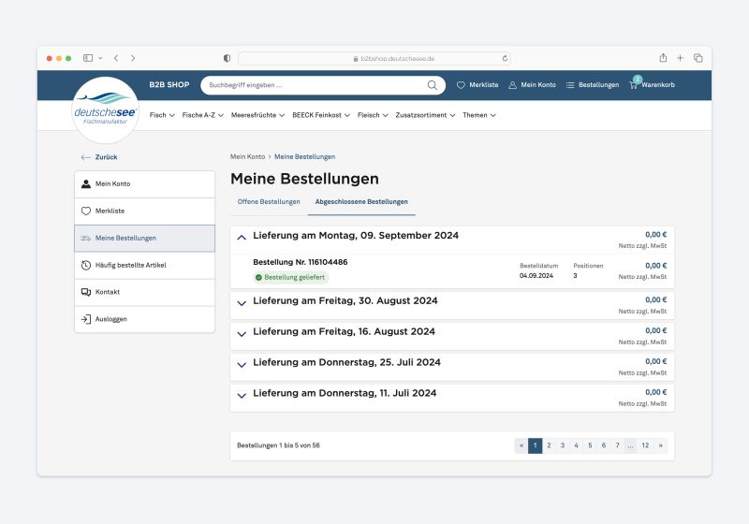The image size is (749, 524).
Task: Select Ausloggen in the sidebar
Action: pyautogui.click(x=145, y=319)
